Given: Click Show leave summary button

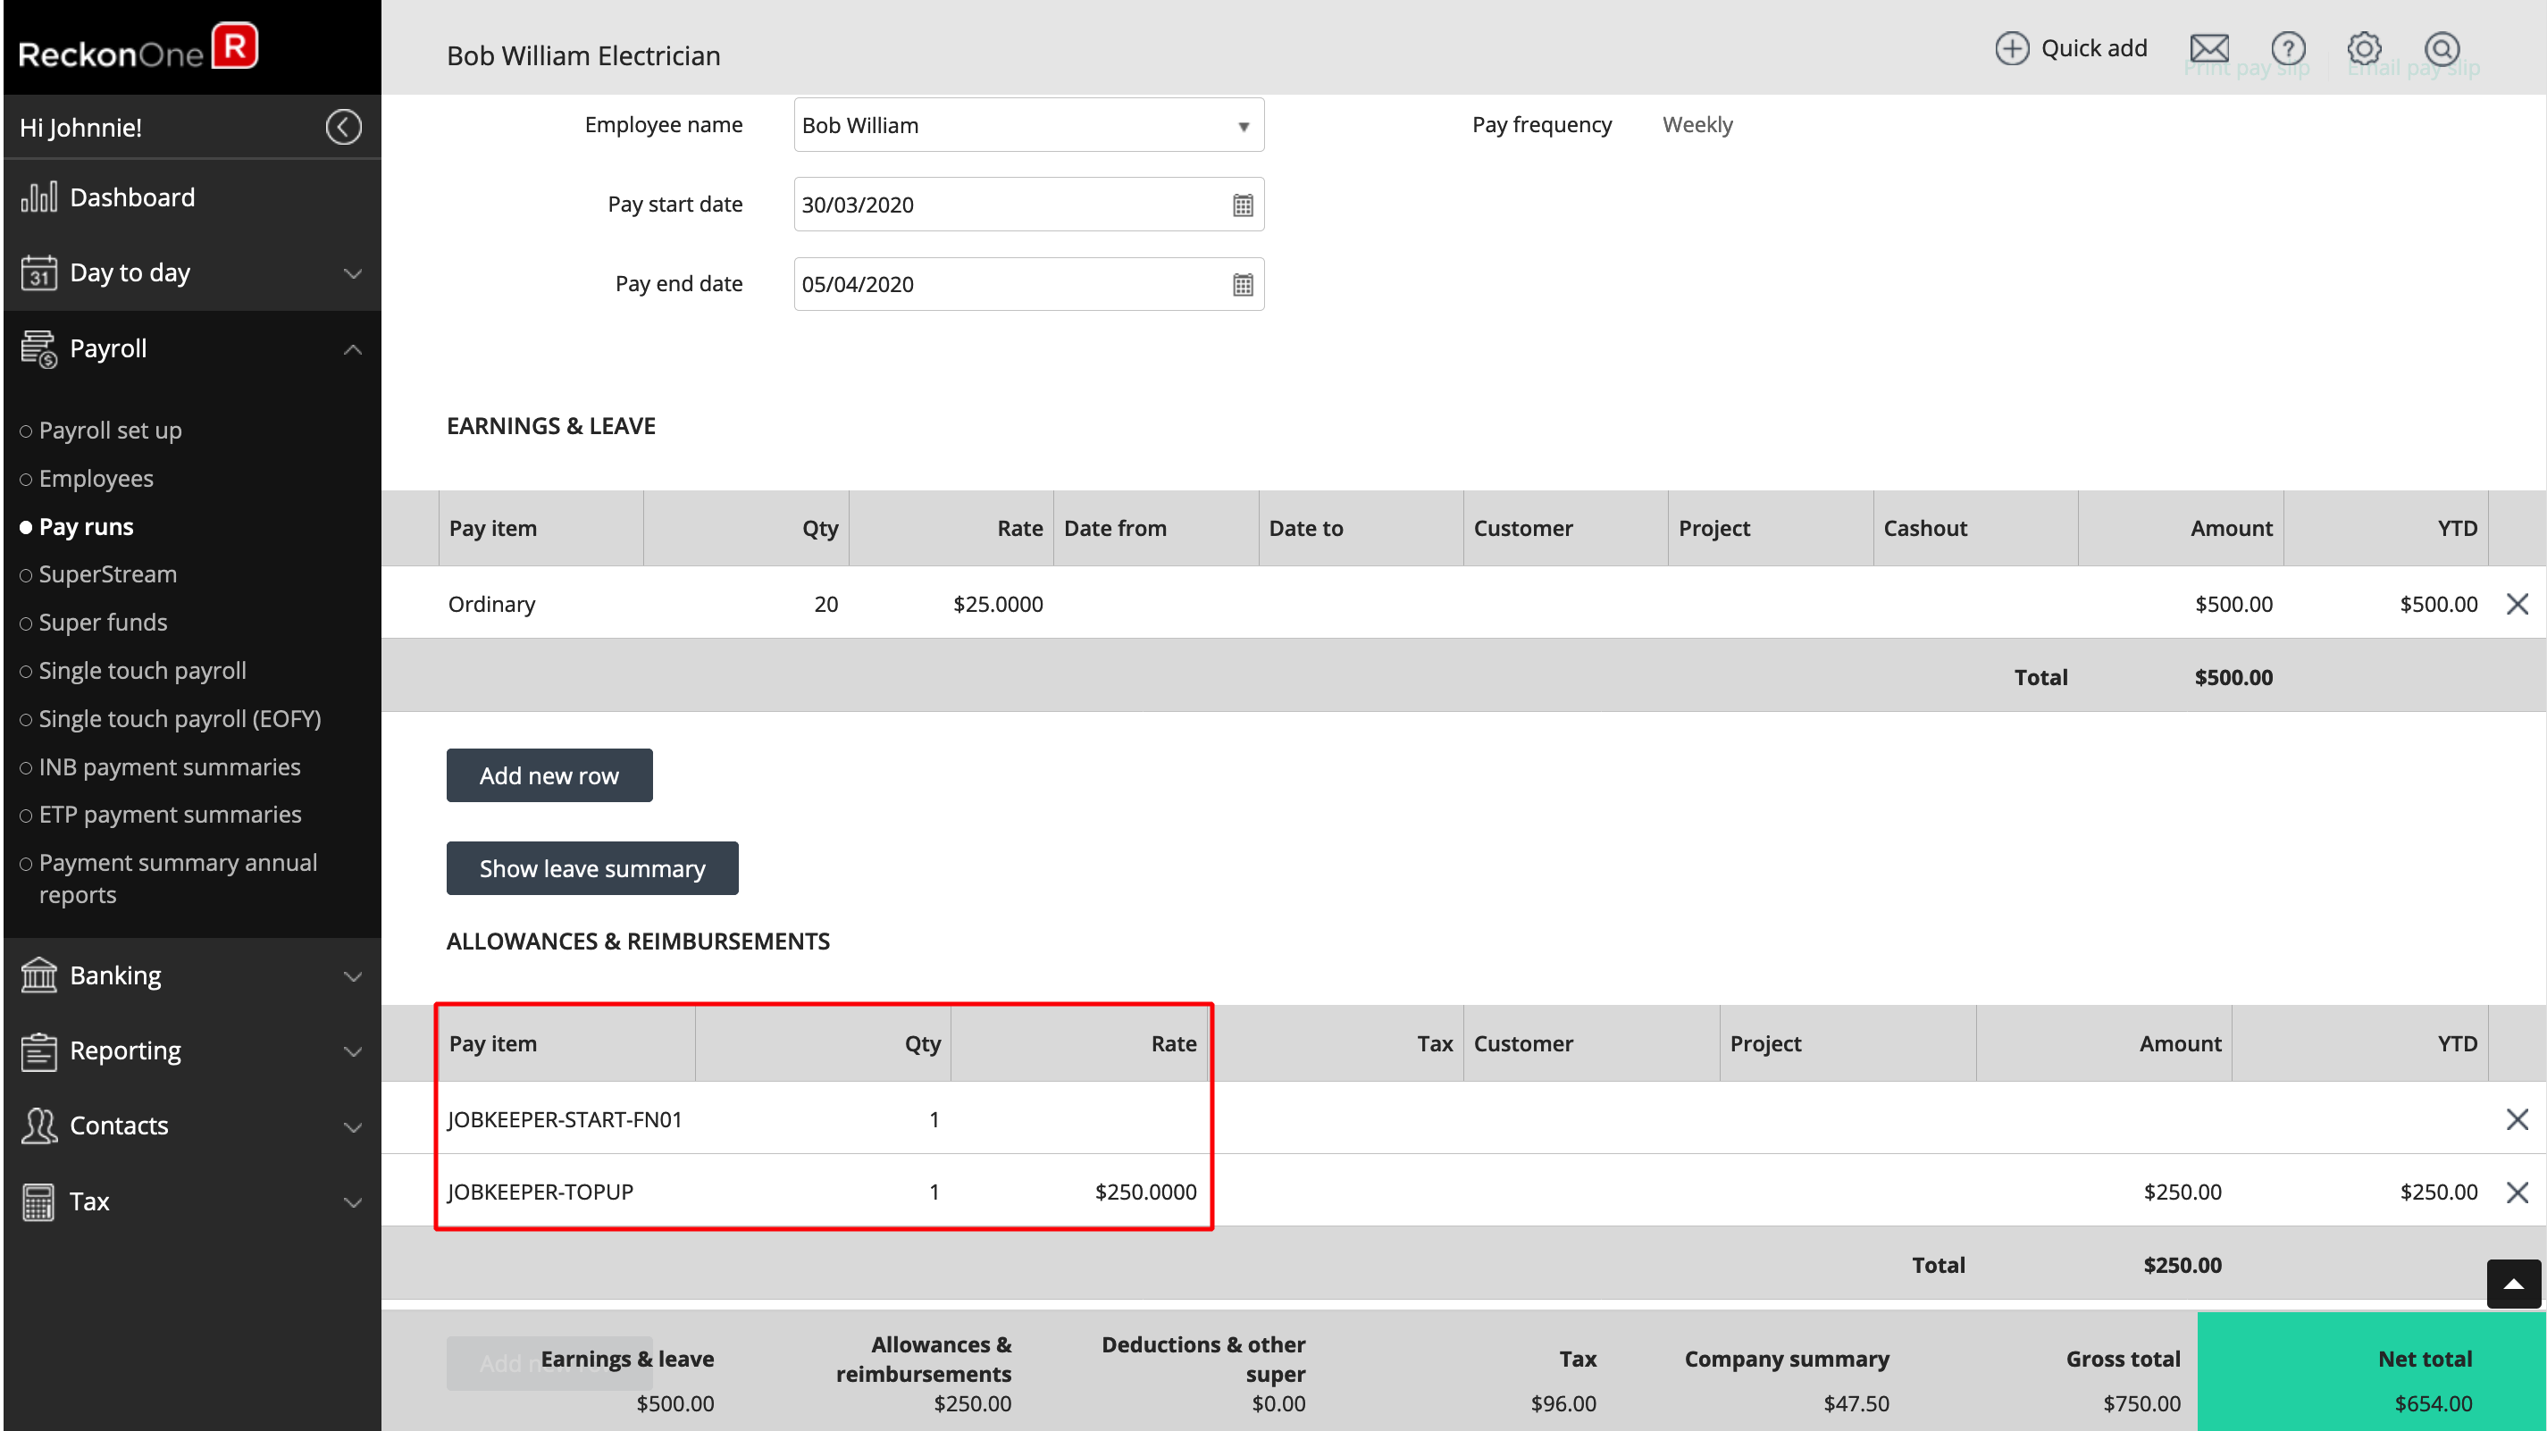Looking at the screenshot, I should (x=592, y=868).
